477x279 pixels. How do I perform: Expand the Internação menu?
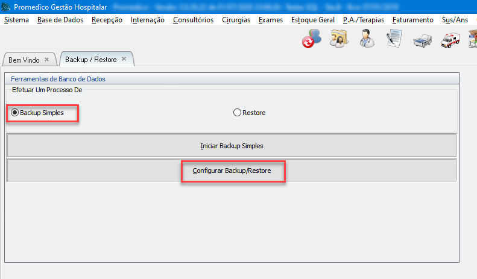(147, 20)
